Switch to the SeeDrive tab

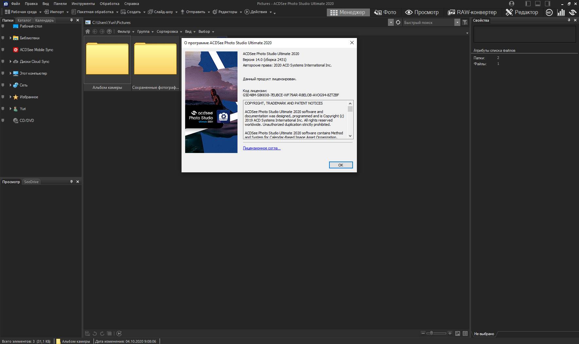click(x=31, y=182)
